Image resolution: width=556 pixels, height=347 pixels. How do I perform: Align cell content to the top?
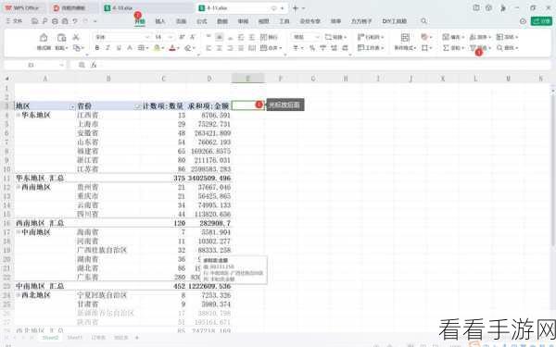coord(208,37)
